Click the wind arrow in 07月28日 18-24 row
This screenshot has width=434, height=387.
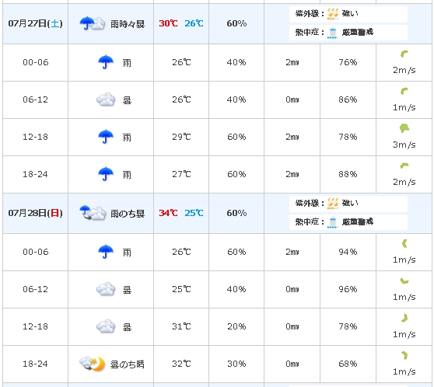pos(404,355)
